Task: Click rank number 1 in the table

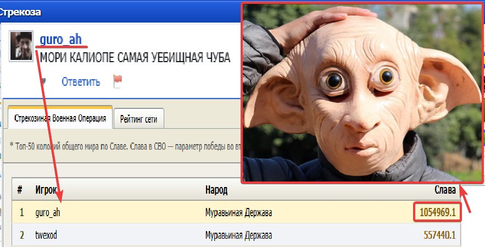Action: pyautogui.click(x=21, y=212)
